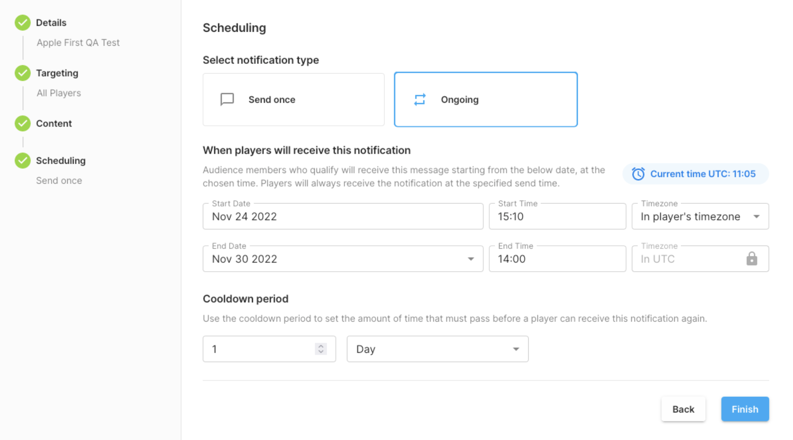Click the Start Date field Nov 24 2022
The height and width of the screenshot is (440, 793).
pyautogui.click(x=342, y=217)
